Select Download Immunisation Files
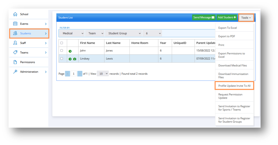Viewport: 278px width, 145px height. pos(234,76)
